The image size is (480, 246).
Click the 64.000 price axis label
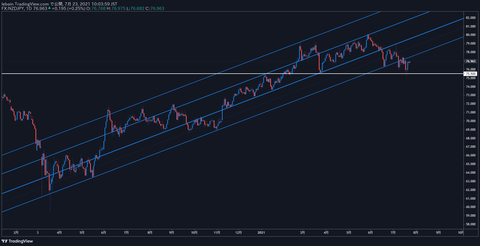coord(471,173)
